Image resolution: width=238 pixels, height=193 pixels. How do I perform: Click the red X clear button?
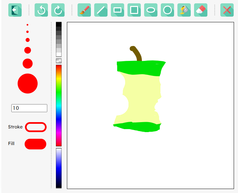[x=227, y=10]
